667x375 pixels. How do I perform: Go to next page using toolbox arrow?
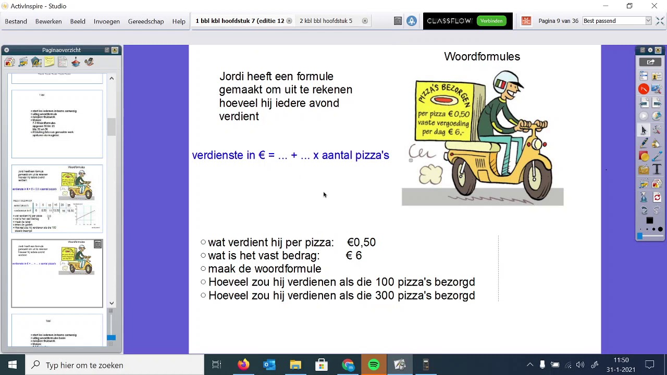[657, 103]
